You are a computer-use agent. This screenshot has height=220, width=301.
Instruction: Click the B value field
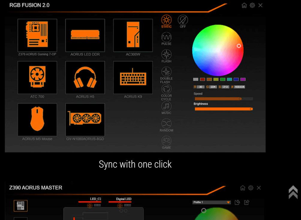[x=225, y=87]
